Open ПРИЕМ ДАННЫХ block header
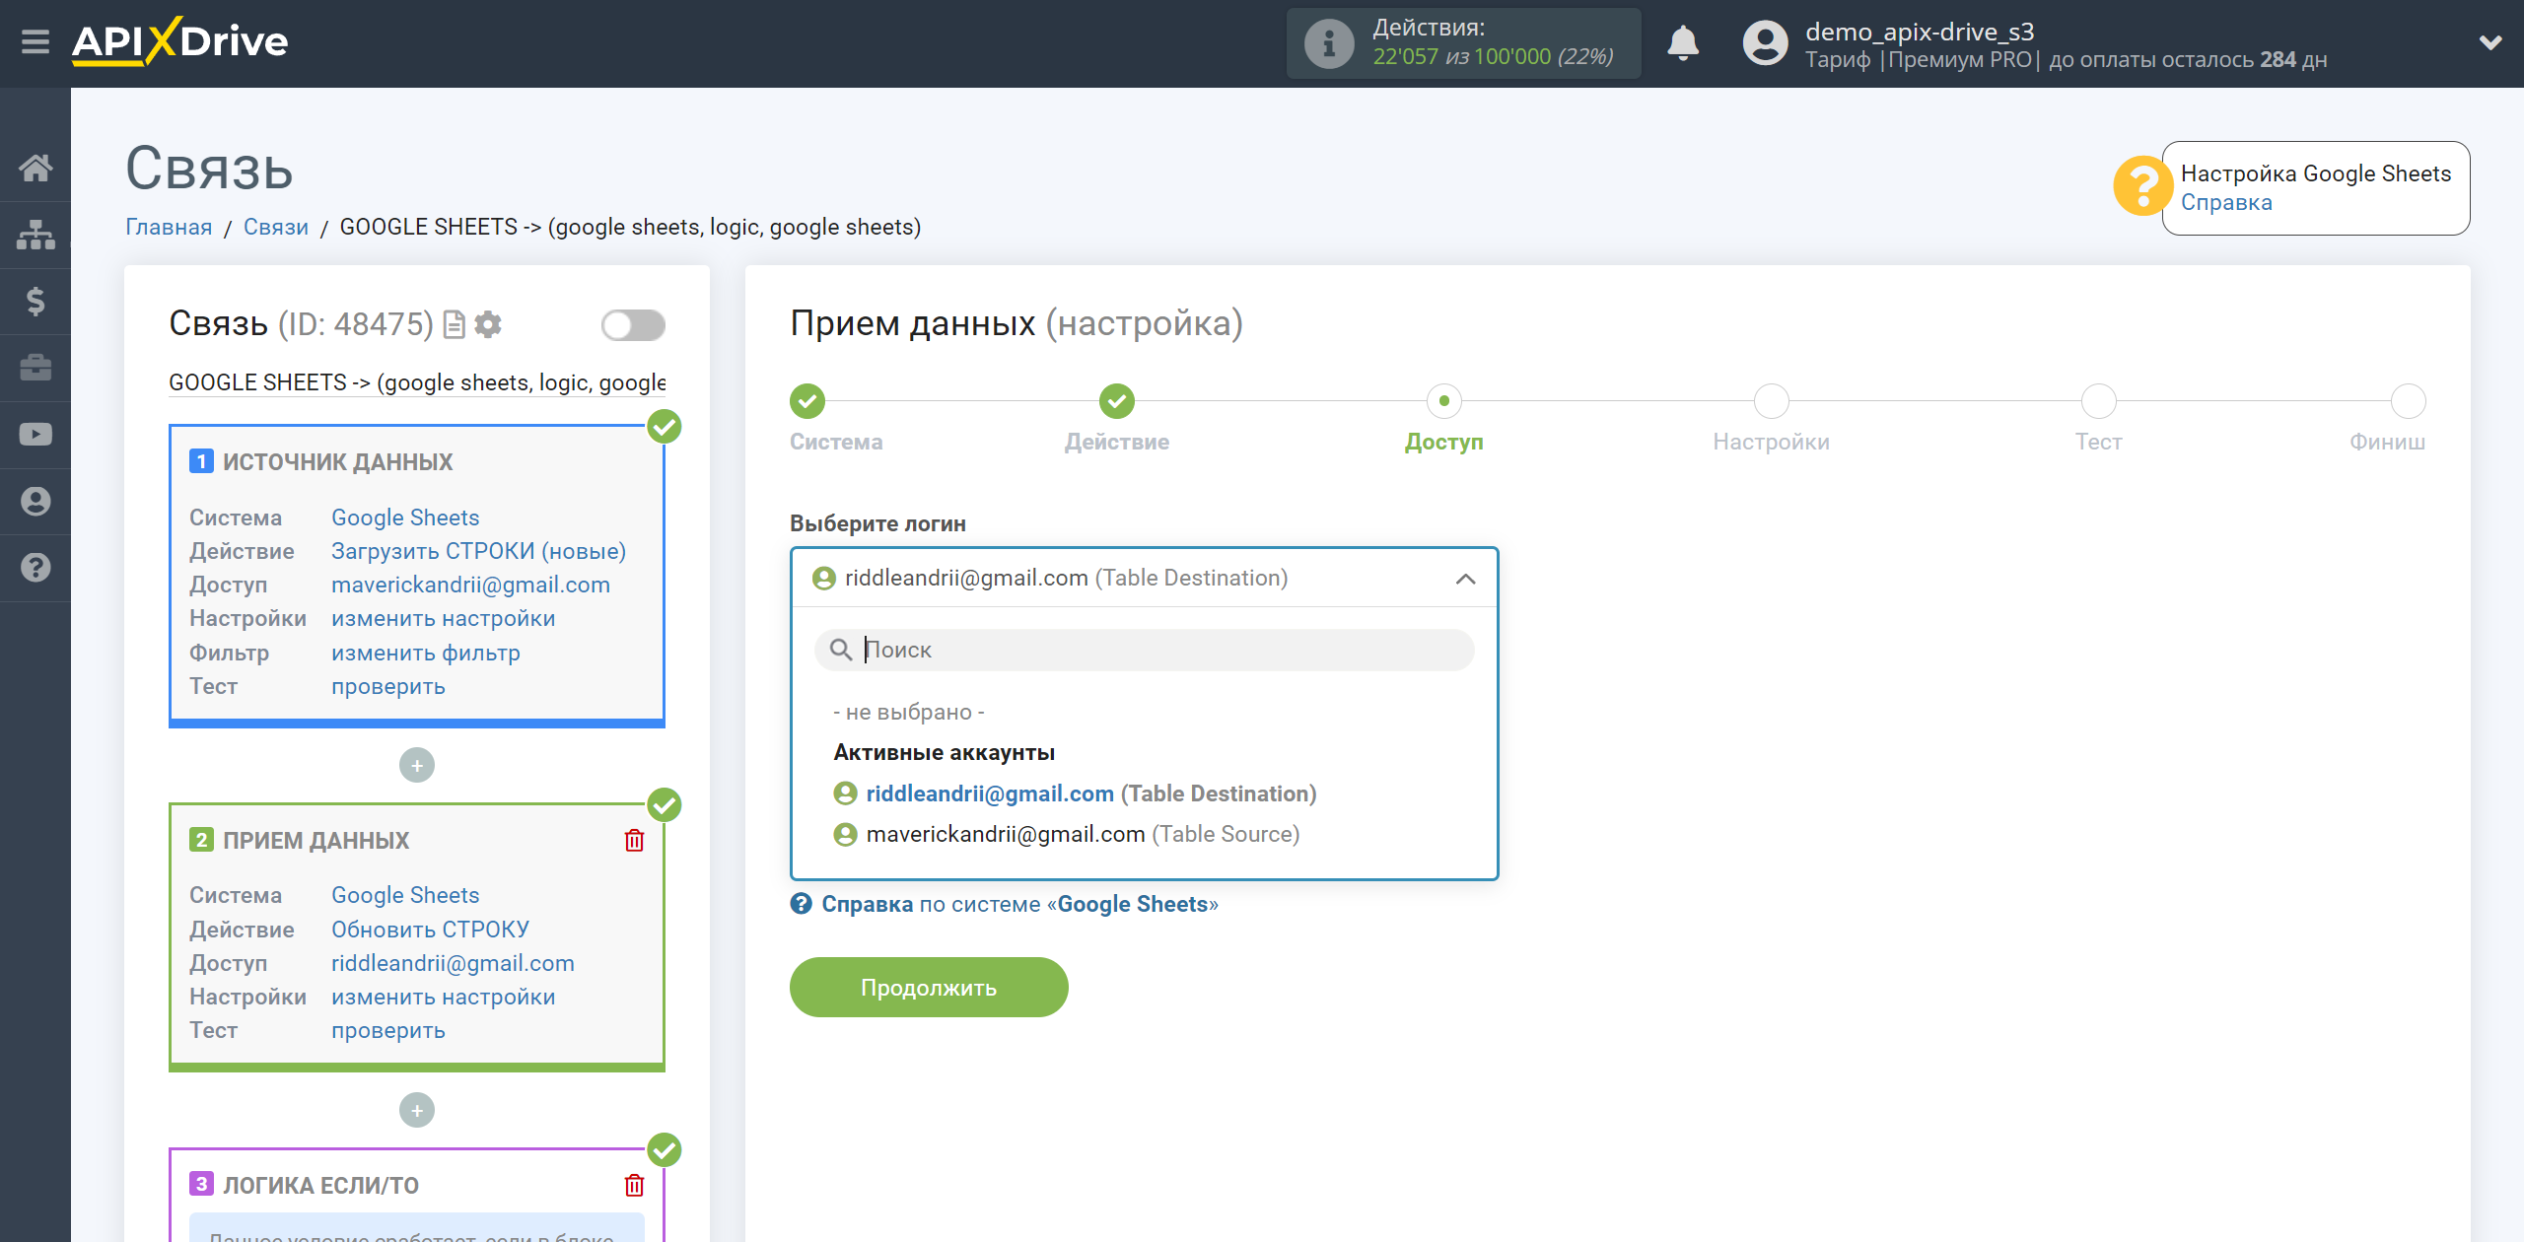Viewport: 2524px width, 1242px height. (x=315, y=840)
